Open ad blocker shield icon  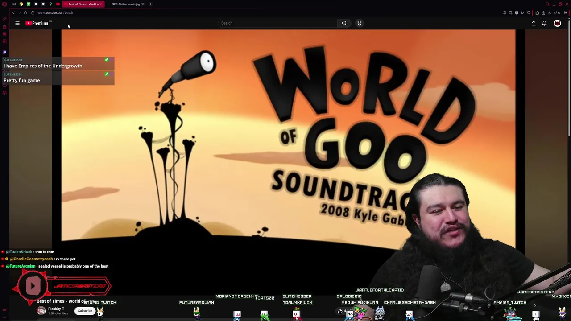517,13
